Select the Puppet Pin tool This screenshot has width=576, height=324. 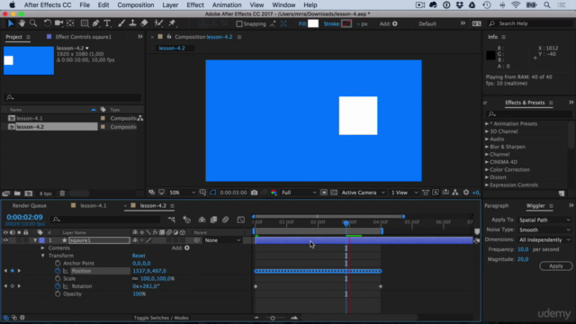(x=172, y=23)
